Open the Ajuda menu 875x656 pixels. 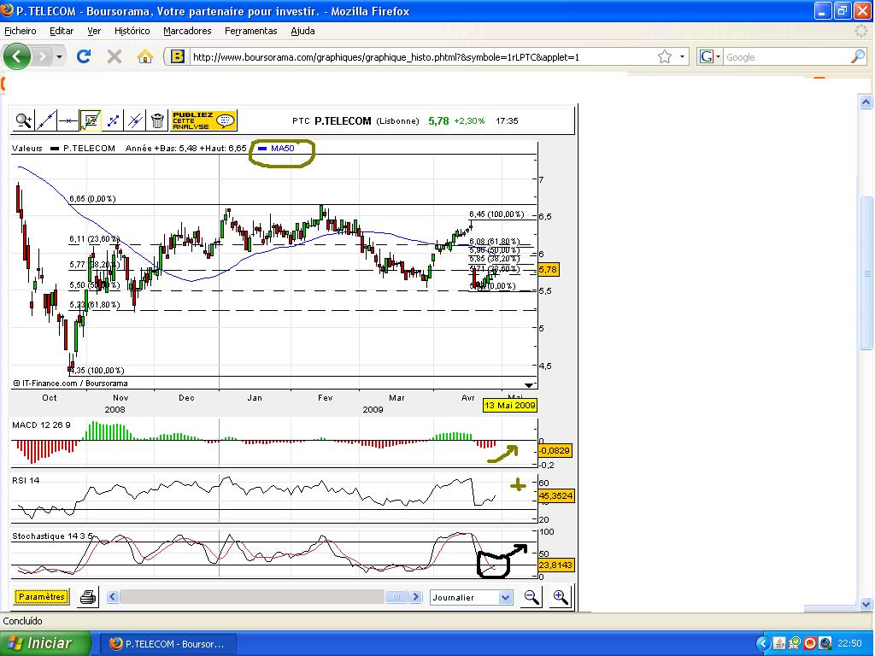coord(302,32)
